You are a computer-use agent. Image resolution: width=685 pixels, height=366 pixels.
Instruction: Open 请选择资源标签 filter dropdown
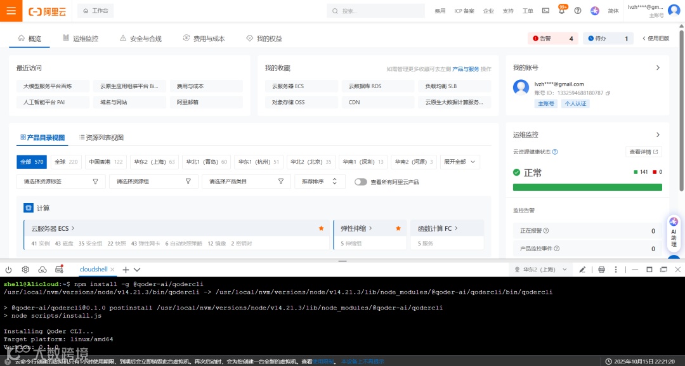pos(61,181)
